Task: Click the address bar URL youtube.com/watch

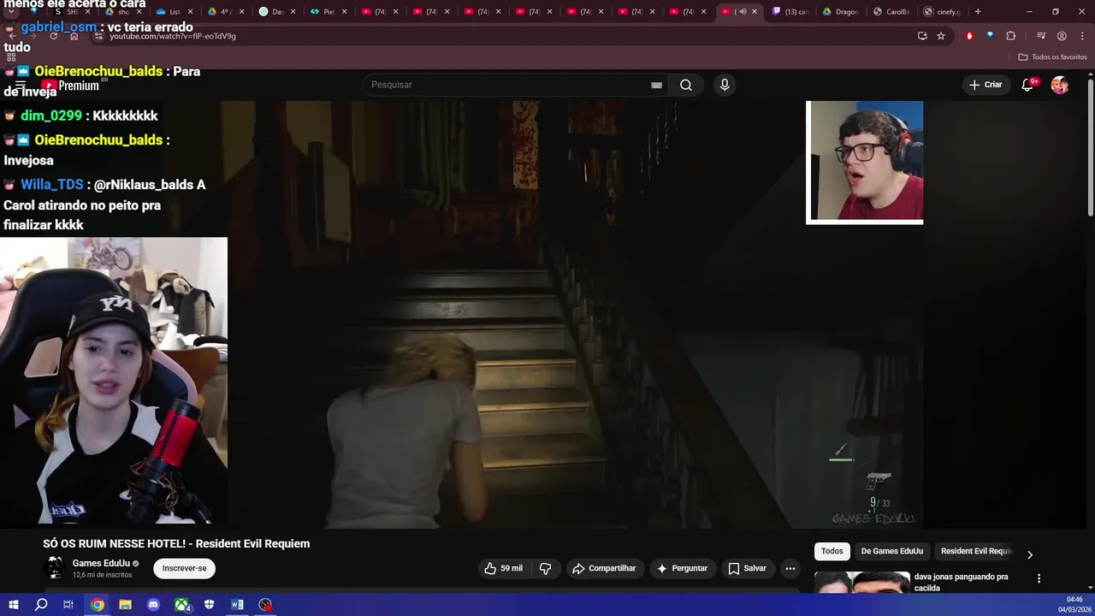Action: (x=173, y=36)
